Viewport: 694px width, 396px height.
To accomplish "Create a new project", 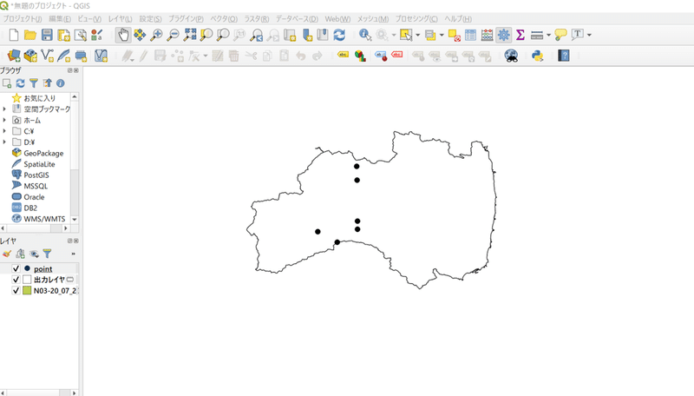I will (x=14, y=35).
